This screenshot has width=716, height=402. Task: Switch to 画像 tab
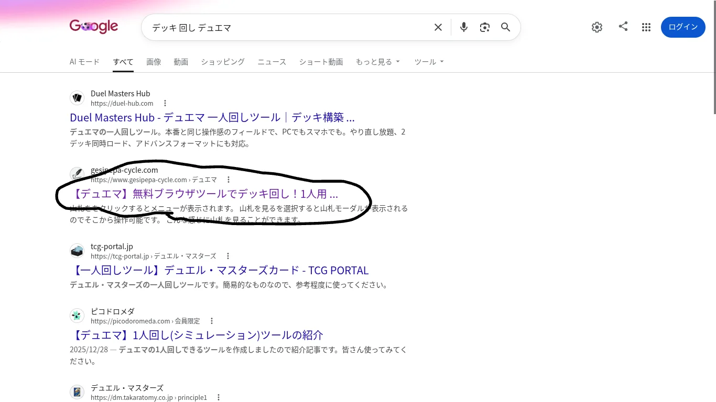154,62
